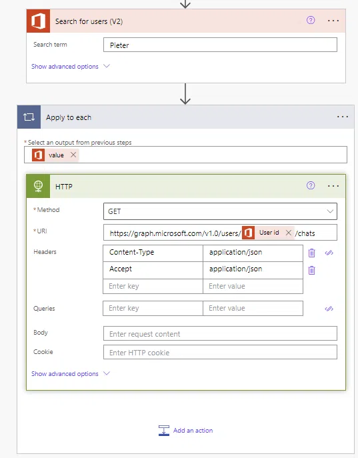The image size is (358, 458).
Task: Open help for the HTTP action
Action: click(x=311, y=185)
